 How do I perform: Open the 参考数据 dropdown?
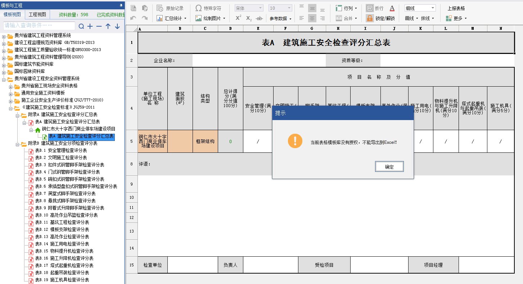click(280, 18)
